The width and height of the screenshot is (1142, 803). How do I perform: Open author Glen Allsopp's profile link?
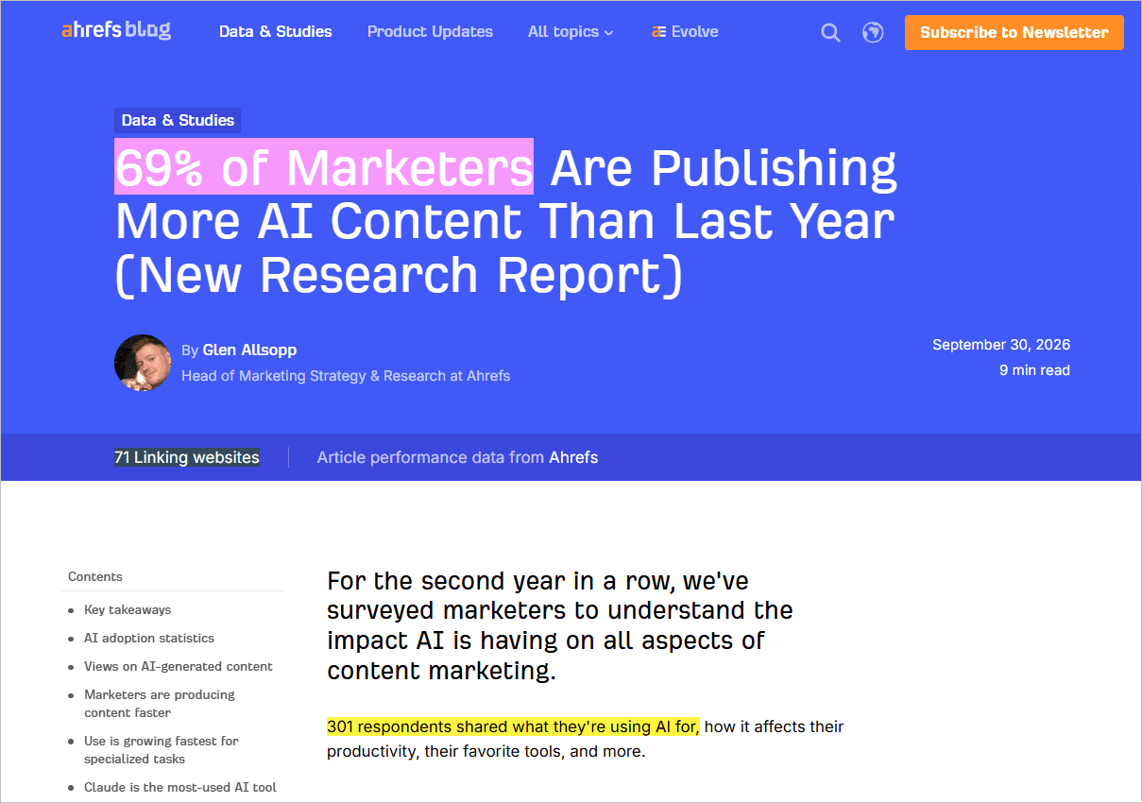[x=249, y=350]
